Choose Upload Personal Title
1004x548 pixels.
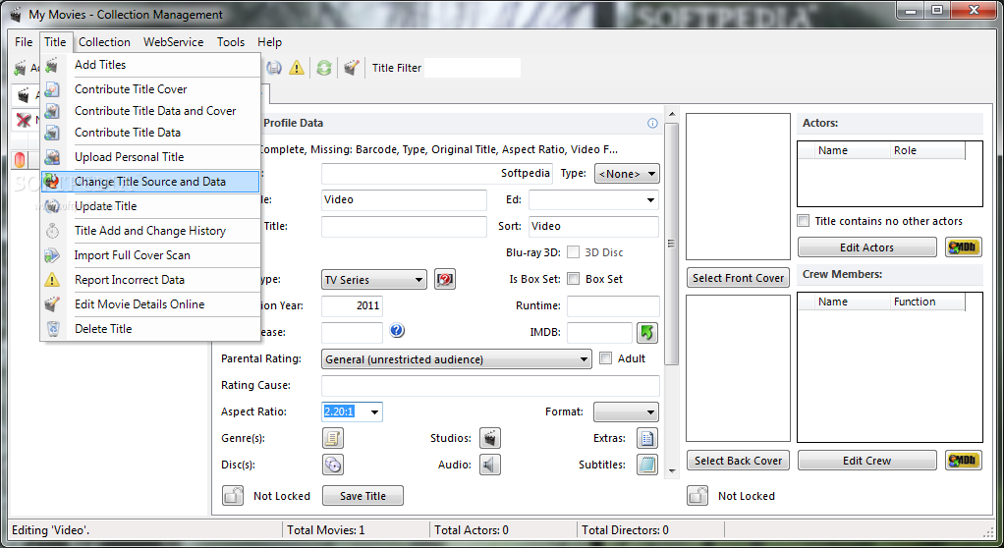[150, 157]
